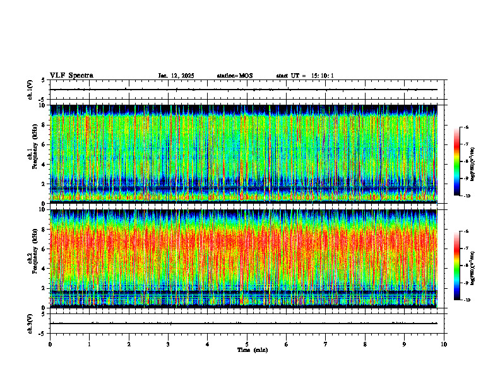Screen dimensions: 500x386
Task: Click time axis tick label "4"
Action: click(208, 344)
